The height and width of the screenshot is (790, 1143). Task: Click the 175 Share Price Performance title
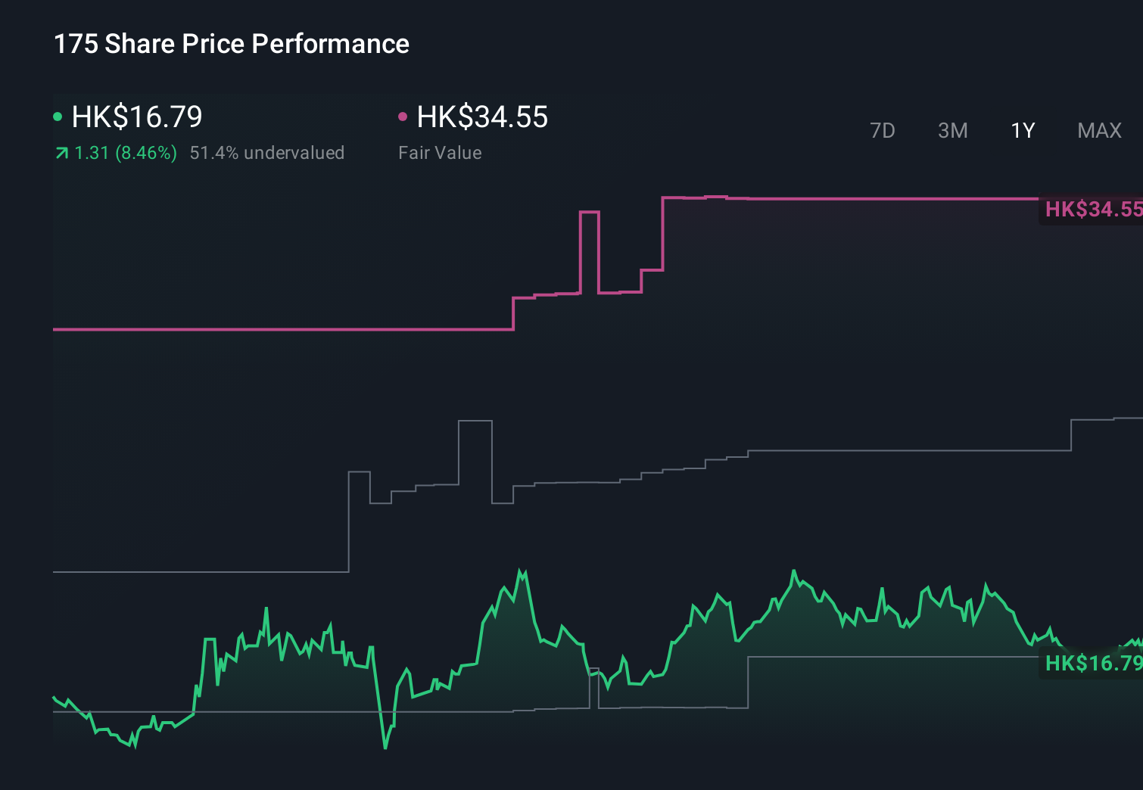(x=230, y=44)
